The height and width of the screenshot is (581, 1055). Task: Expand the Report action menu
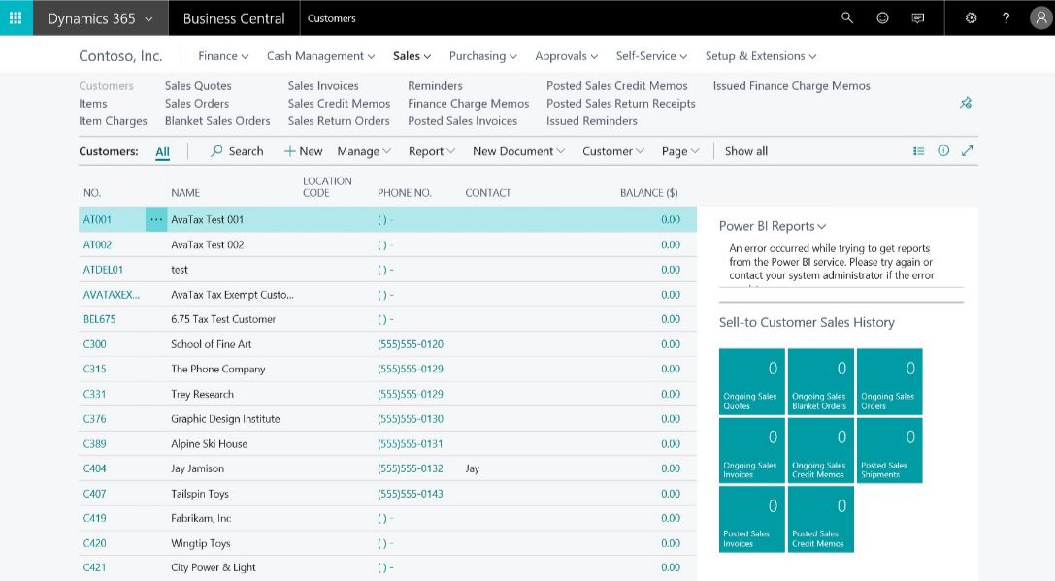[432, 151]
